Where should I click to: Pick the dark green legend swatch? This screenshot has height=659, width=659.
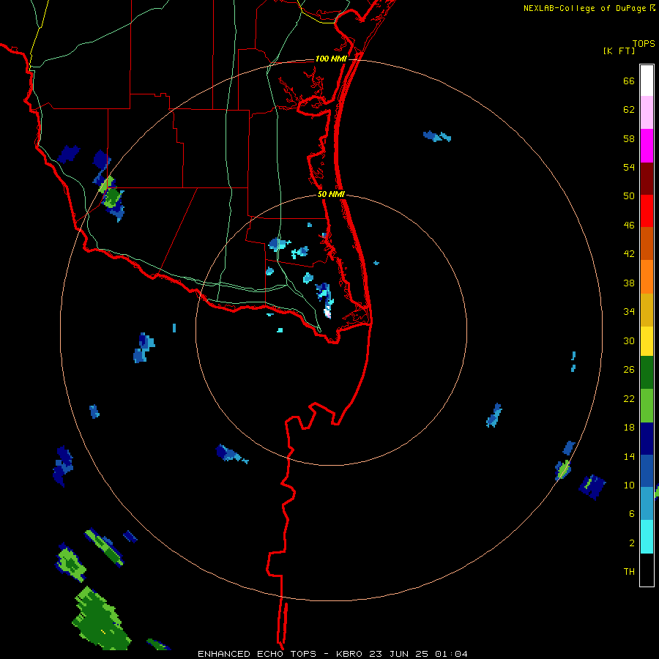pyautogui.click(x=647, y=373)
